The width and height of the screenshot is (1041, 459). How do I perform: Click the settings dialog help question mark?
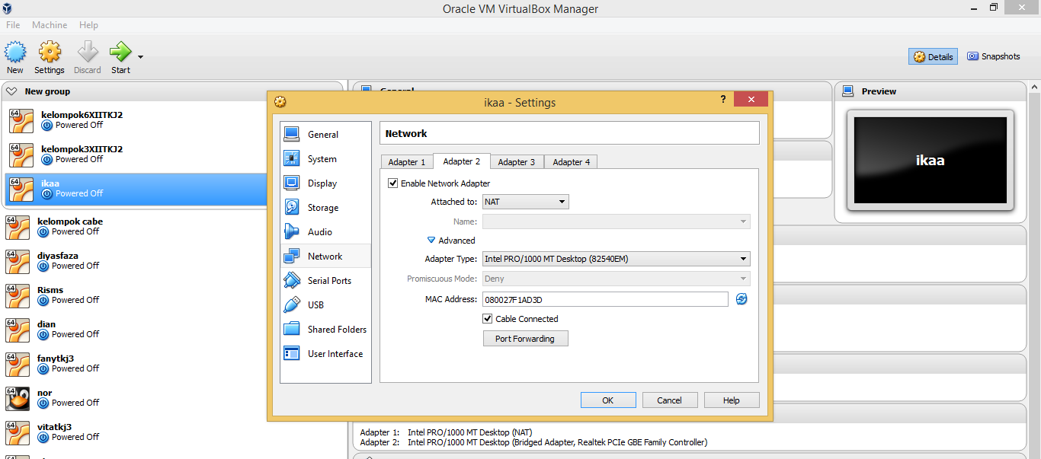[722, 100]
